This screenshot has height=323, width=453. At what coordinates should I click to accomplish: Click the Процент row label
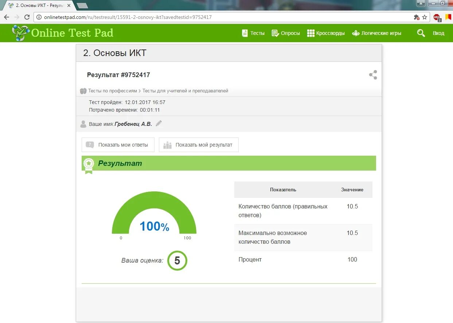click(x=250, y=259)
